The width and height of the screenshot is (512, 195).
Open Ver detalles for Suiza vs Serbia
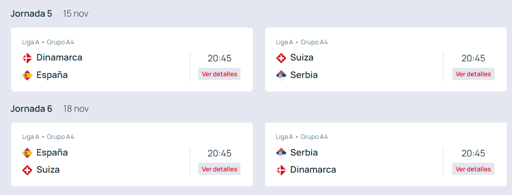(x=473, y=74)
